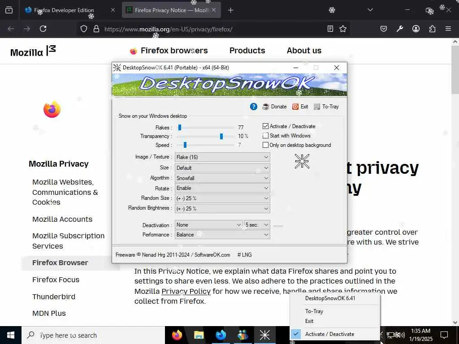Reload the page in Firefox
This screenshot has height=344, width=459.
tap(43, 29)
